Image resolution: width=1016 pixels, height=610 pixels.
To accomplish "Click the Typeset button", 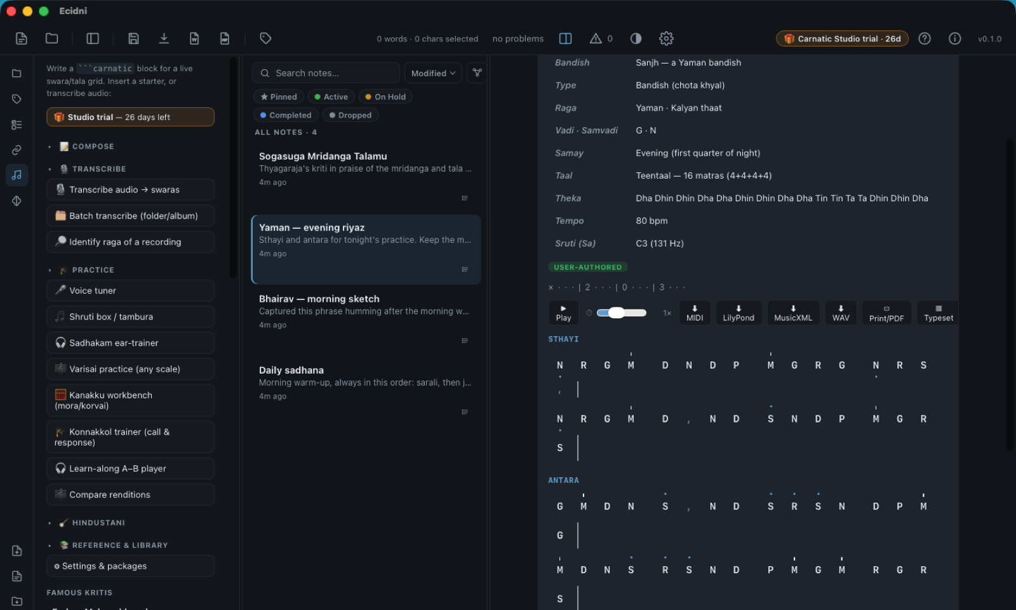I will click(939, 313).
